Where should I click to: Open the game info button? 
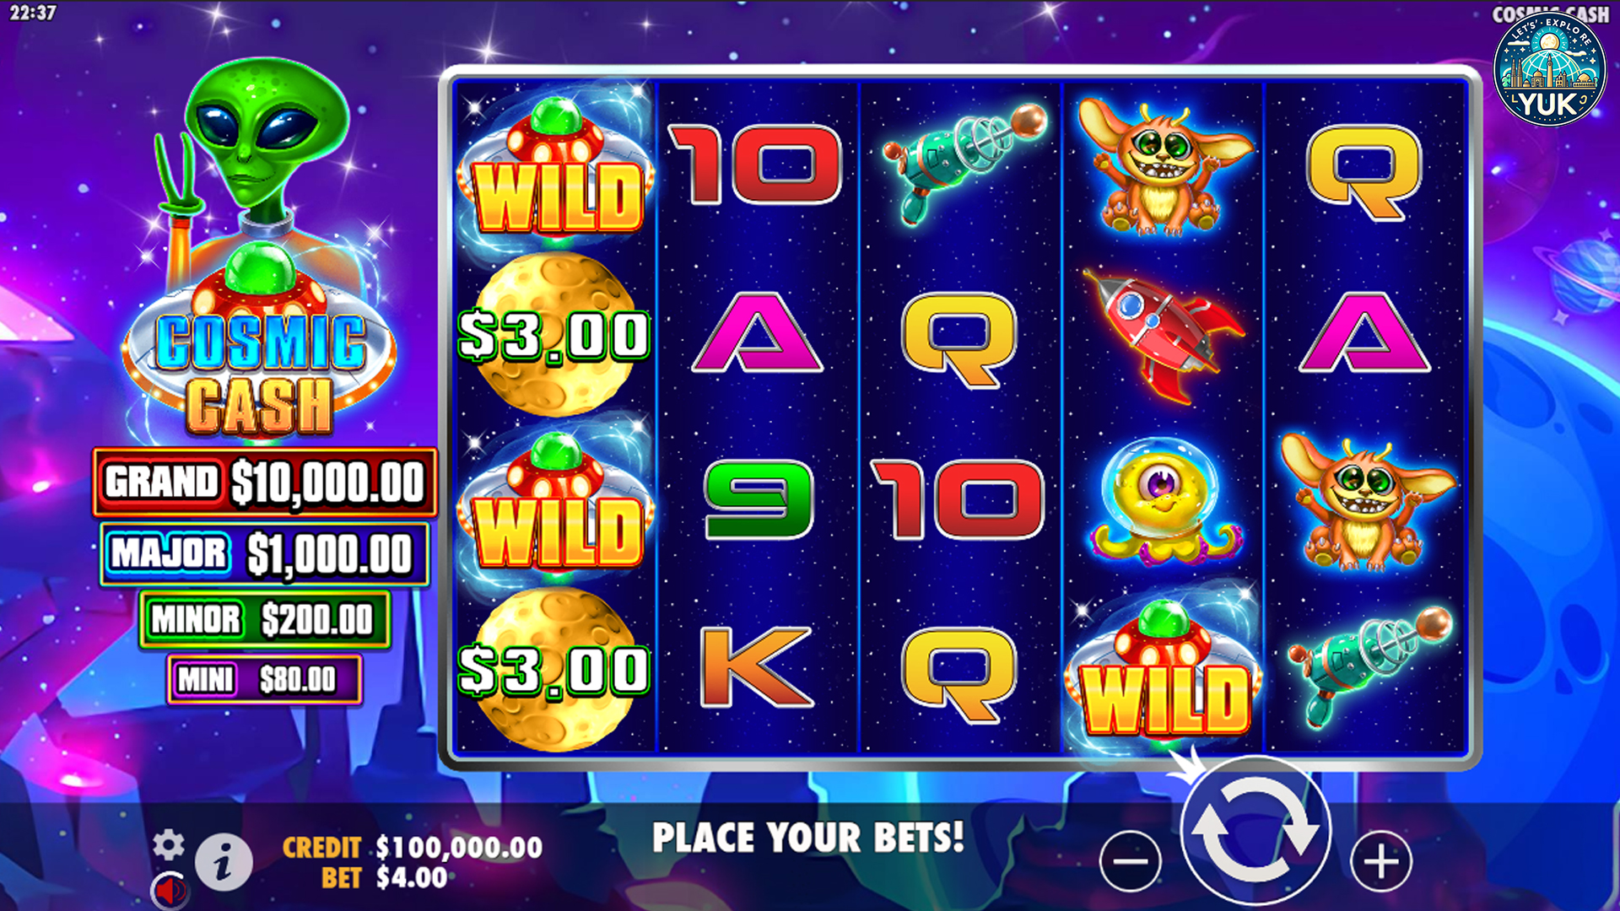tap(224, 862)
